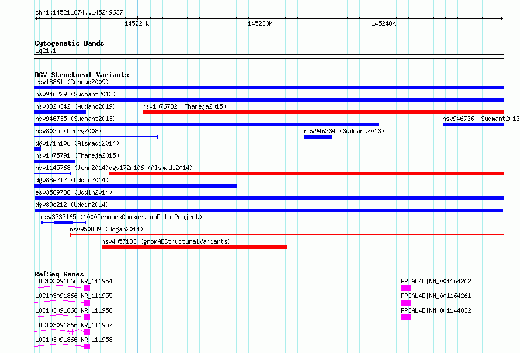The image size is (520, 353).
Task: Click the magenta box under PPIAL4D
Action: click(x=406, y=303)
